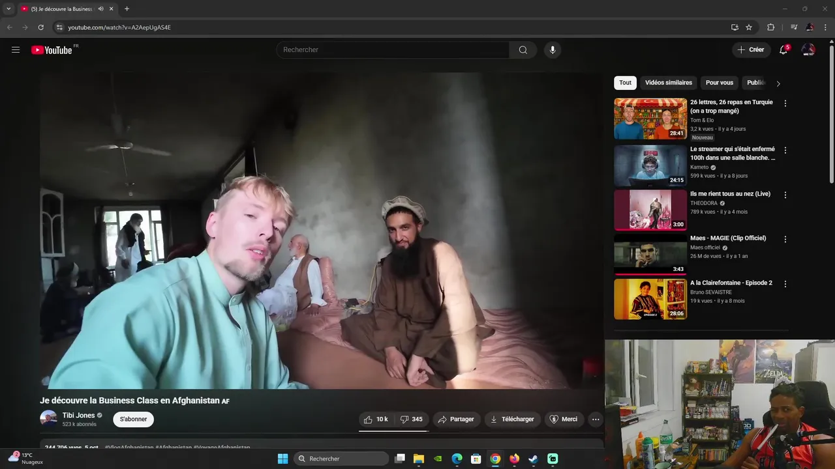This screenshot has height=469, width=835.
Task: Open NVIDIA app from taskbar
Action: [x=438, y=459]
